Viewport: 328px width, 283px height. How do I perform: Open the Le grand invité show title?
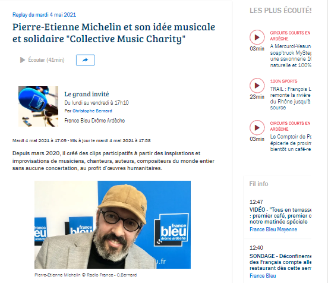pos(87,94)
